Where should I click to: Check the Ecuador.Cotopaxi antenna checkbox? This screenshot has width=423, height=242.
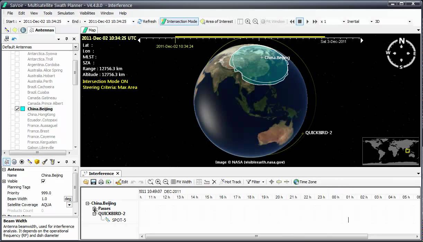click(x=17, y=120)
